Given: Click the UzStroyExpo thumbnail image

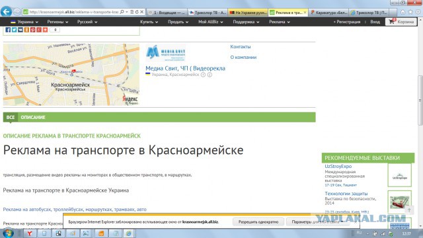Looking at the screenshot, I should pos(399,175).
